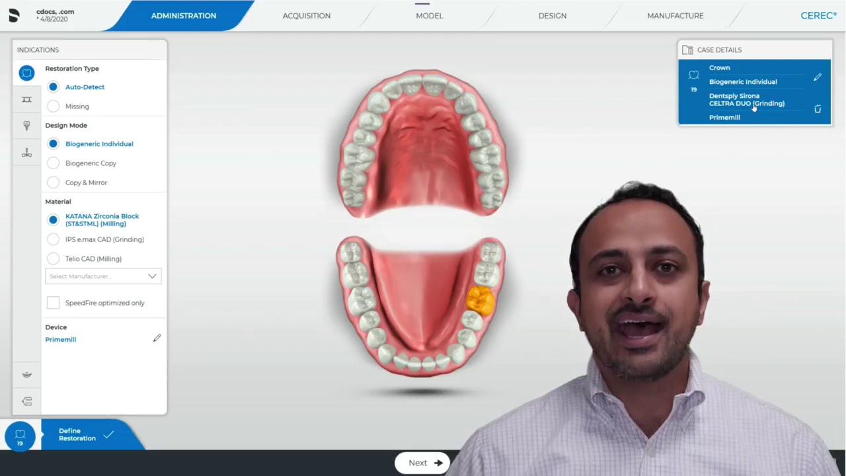Click the 'Design Mode' heading

[66, 125]
